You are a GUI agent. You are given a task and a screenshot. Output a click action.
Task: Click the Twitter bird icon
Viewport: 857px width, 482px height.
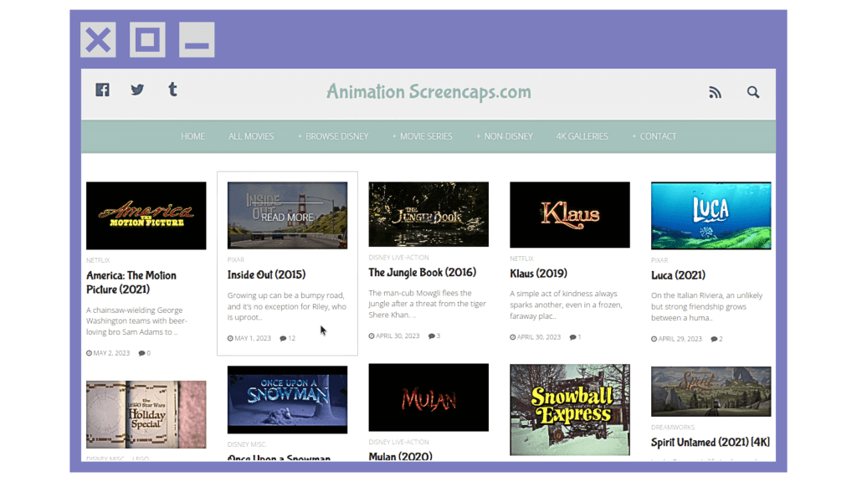click(137, 90)
